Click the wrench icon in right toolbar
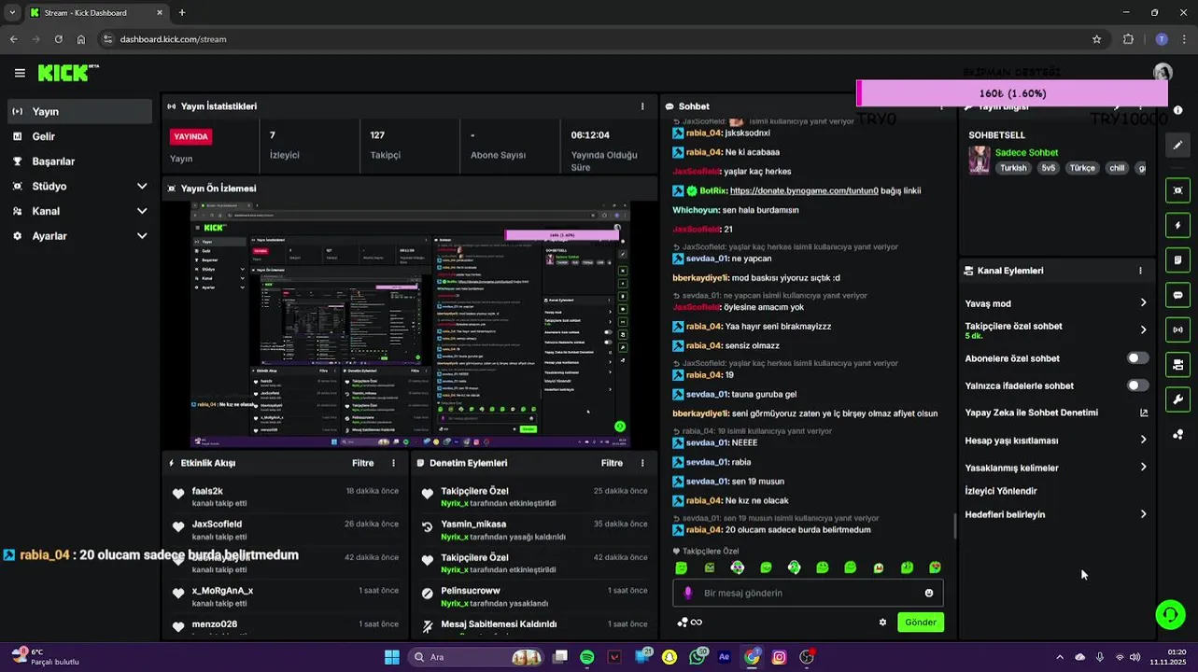The image size is (1198, 672). tap(1177, 399)
